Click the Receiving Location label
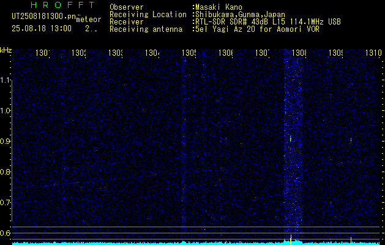This screenshot has width=385, height=245. (x=148, y=15)
